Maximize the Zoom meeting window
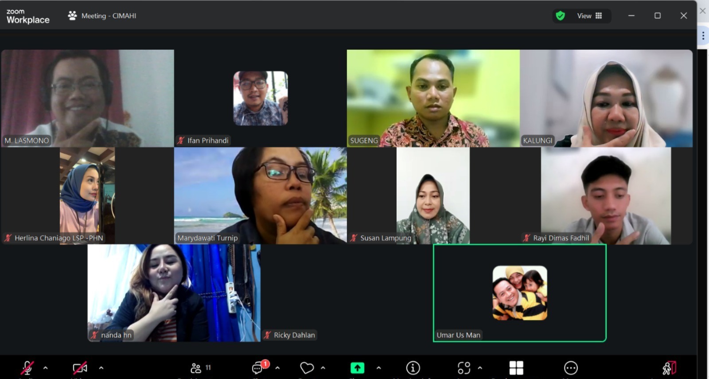Viewport: 709px width, 379px height. (x=658, y=16)
